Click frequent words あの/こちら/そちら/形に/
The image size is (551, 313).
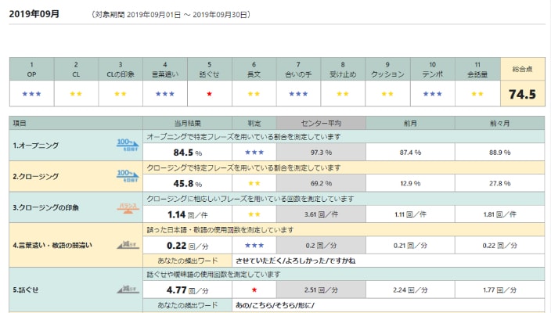coord(275,305)
